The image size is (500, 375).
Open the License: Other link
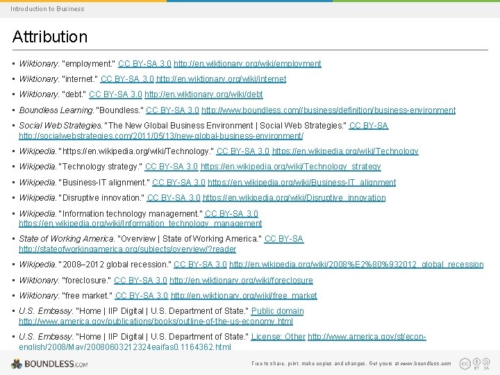[278, 337]
